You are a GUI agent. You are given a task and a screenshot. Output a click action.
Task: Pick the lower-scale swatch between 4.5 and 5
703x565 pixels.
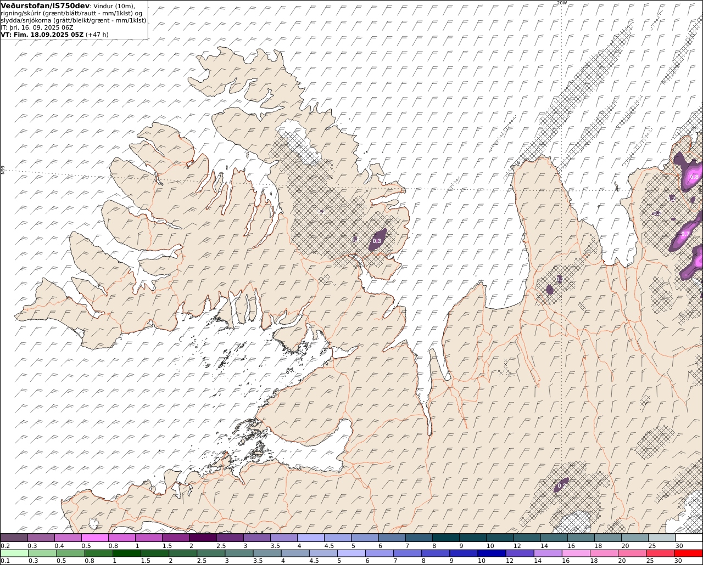click(x=323, y=553)
